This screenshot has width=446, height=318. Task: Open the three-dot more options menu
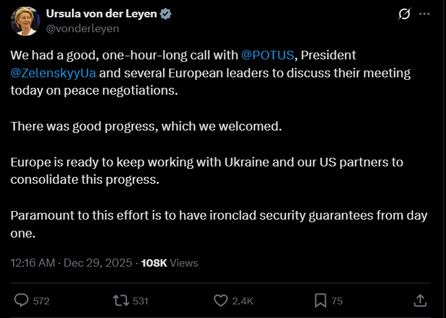point(424,14)
